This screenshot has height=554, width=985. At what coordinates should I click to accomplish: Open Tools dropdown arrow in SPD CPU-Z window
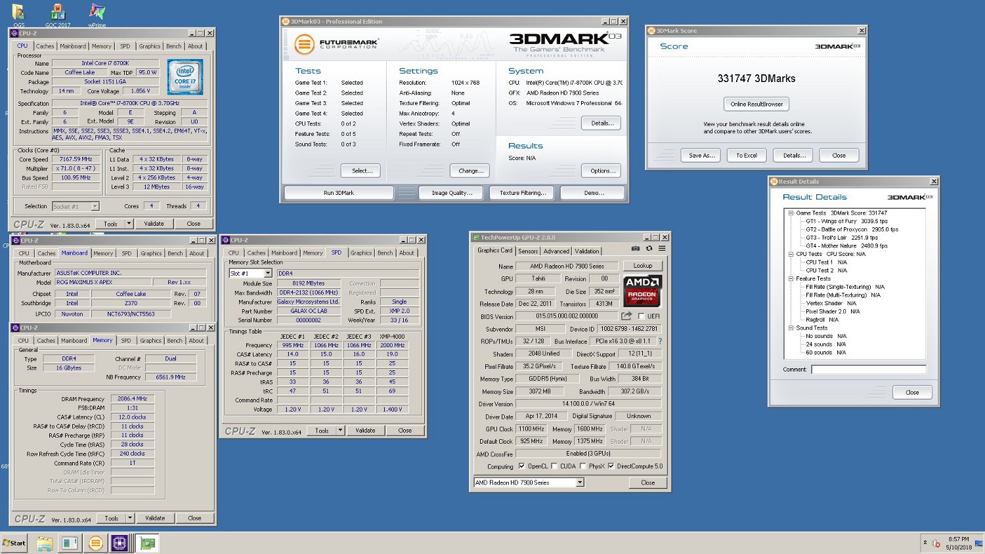pos(340,431)
